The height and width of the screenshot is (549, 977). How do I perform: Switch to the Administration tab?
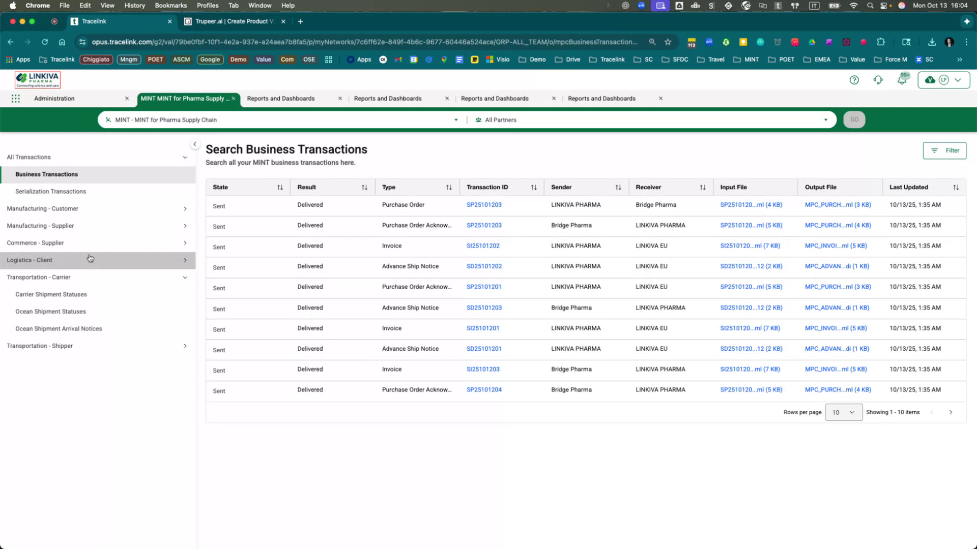coord(54,98)
